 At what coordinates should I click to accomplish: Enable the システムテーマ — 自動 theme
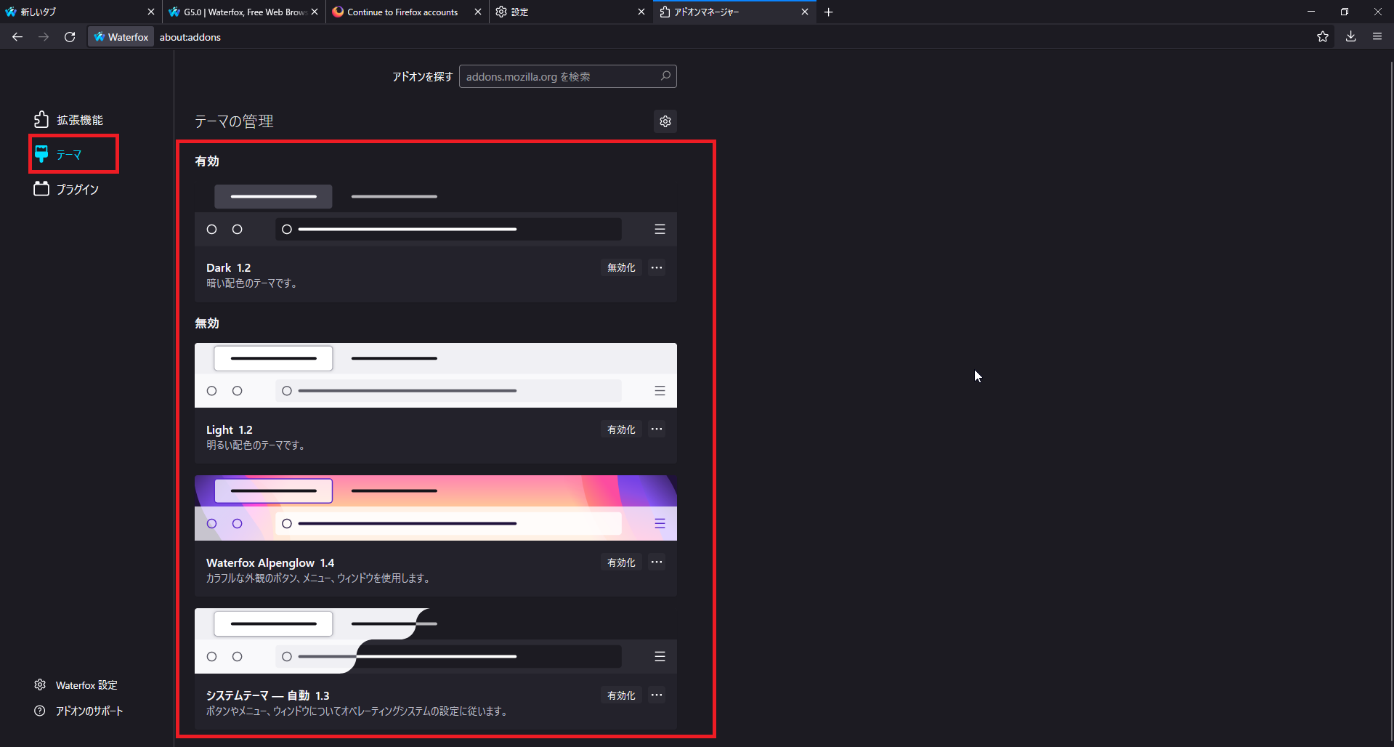click(621, 696)
